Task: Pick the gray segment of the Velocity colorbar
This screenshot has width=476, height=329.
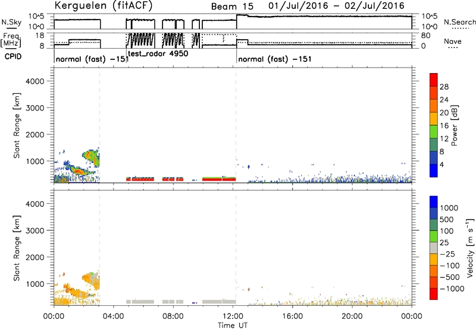Action: (434, 248)
